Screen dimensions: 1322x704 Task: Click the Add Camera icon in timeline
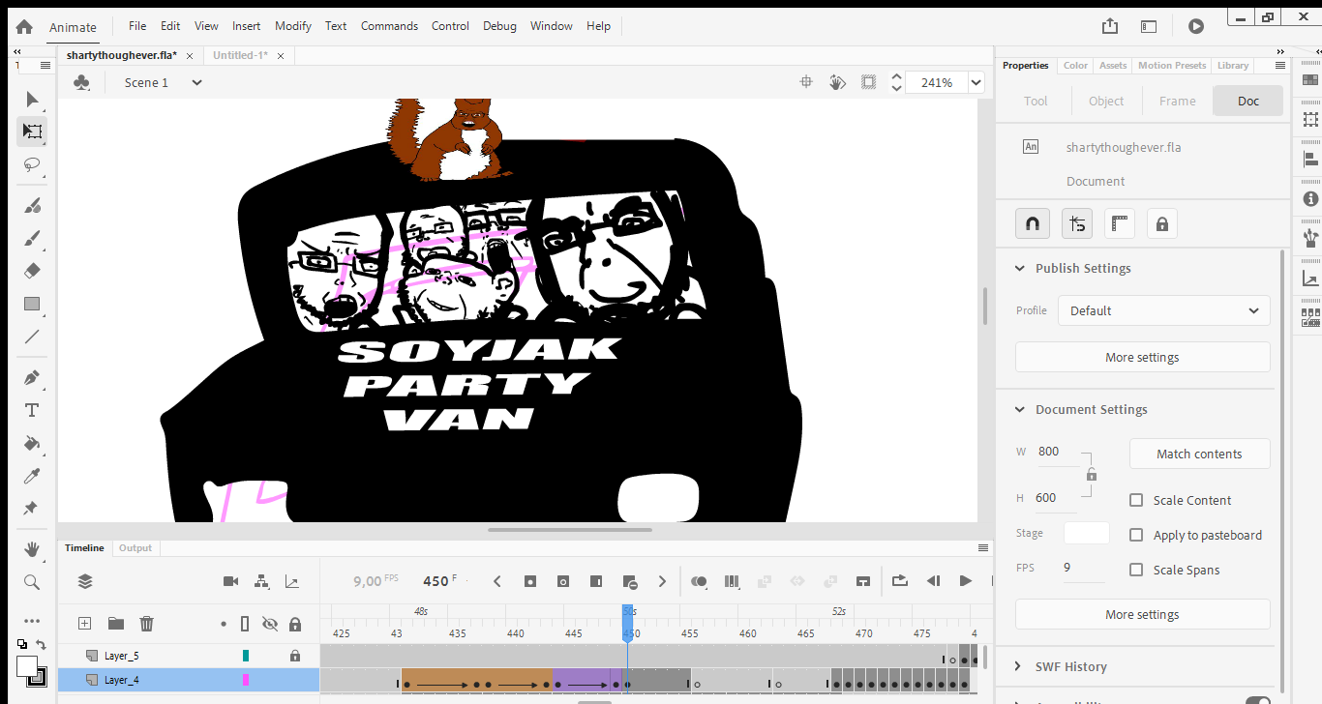click(230, 581)
